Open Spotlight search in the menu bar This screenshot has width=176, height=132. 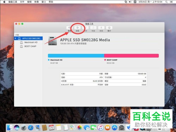pos(166,2)
